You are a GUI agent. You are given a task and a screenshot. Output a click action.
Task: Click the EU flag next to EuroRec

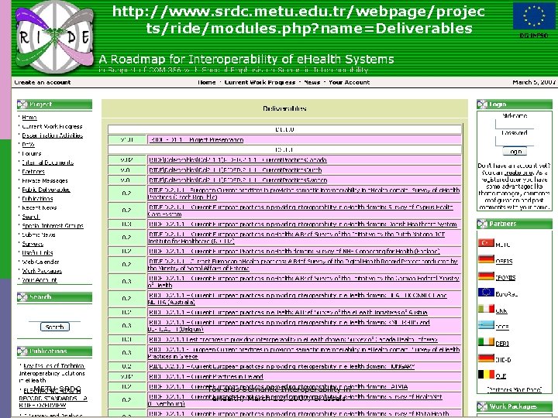click(486, 292)
